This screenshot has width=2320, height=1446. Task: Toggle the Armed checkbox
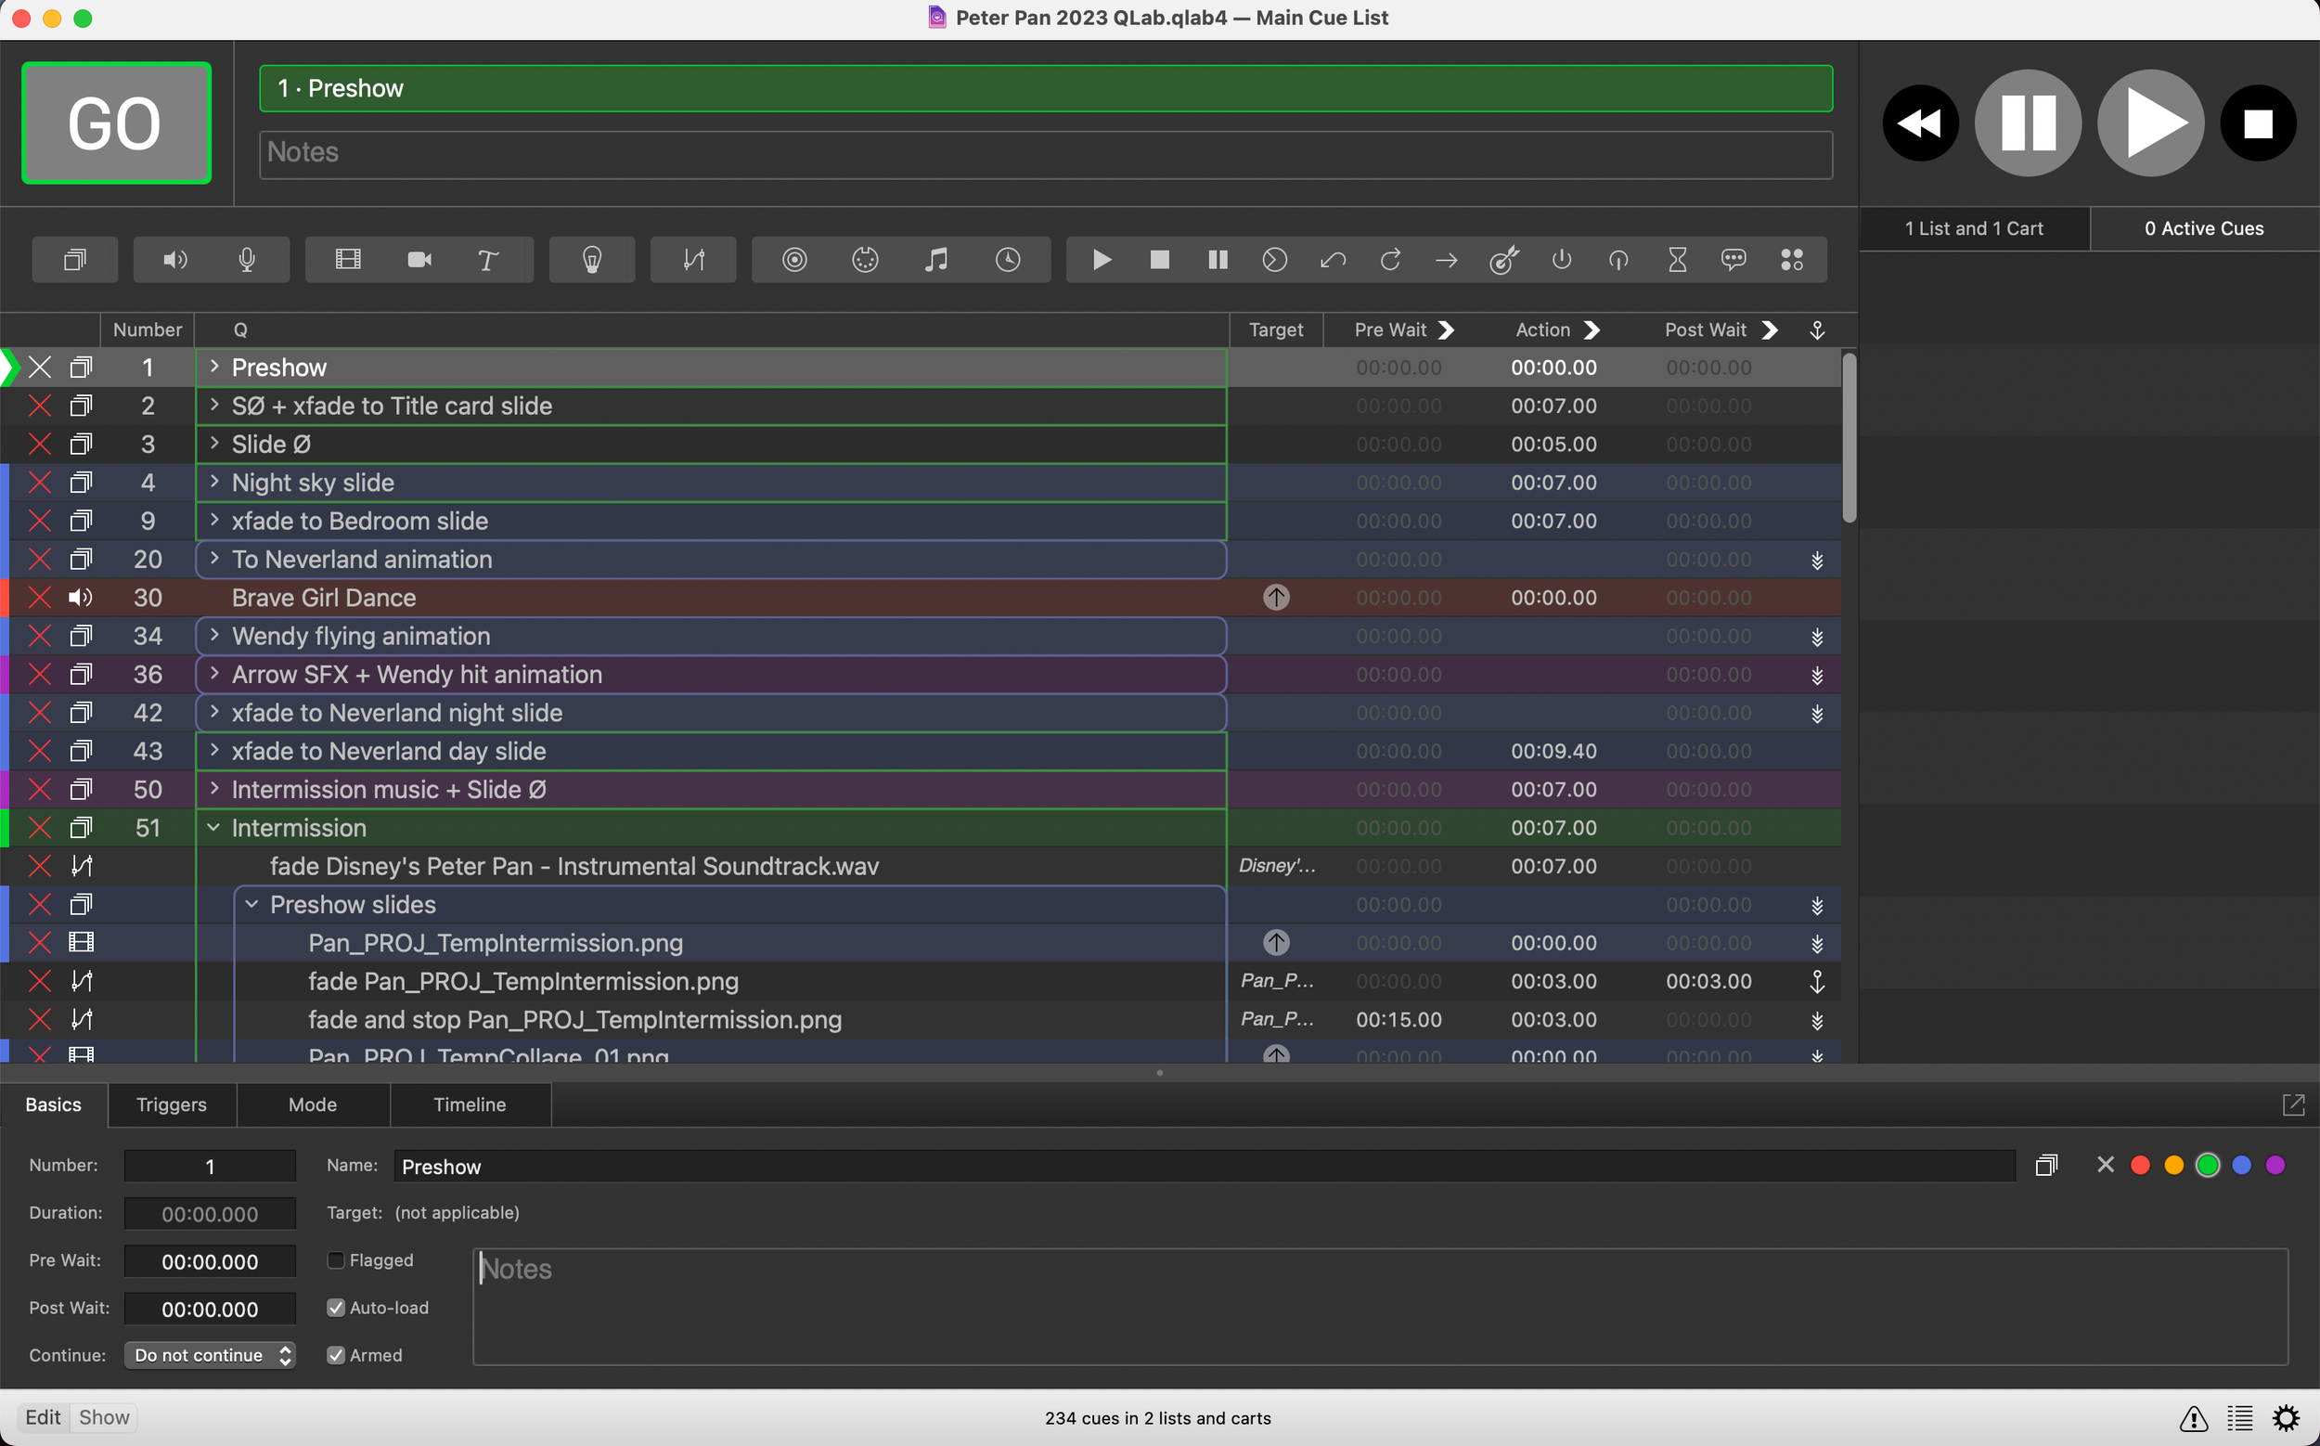click(x=336, y=1355)
